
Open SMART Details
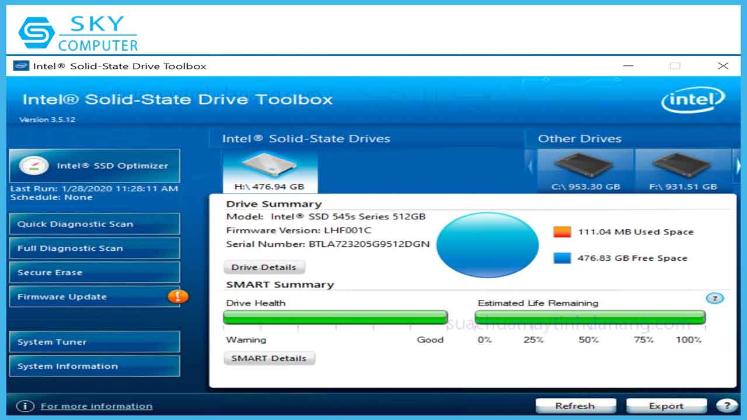click(x=269, y=358)
